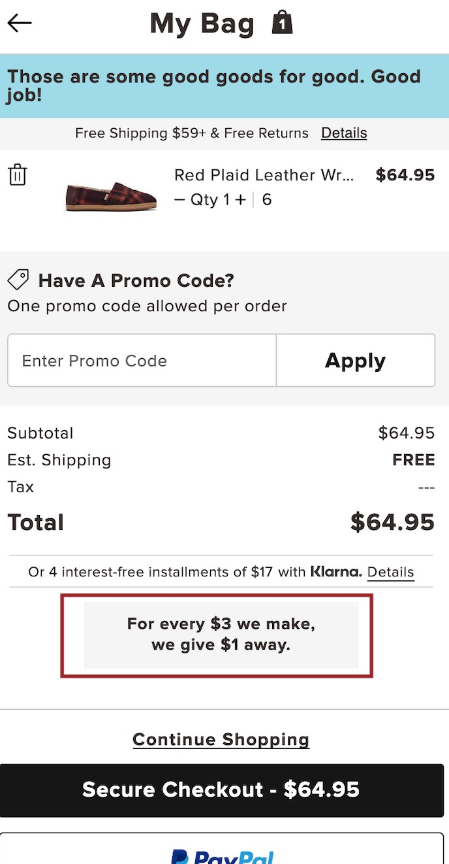This screenshot has height=864, width=449.
Task: Decrease quantity with the minus sign
Action: click(179, 200)
